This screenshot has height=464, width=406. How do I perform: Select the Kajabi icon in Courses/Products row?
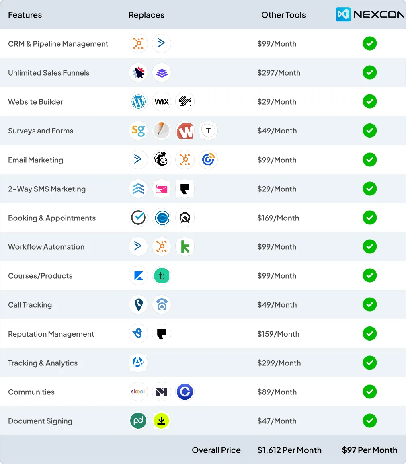pos(138,276)
